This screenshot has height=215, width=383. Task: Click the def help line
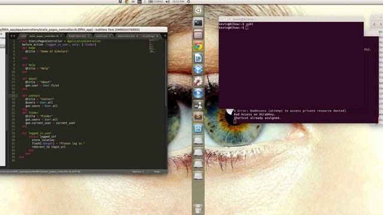point(29,65)
